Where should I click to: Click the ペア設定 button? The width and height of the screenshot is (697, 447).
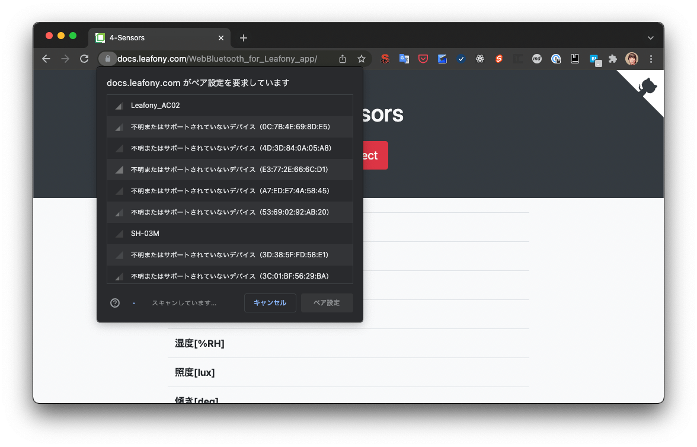pyautogui.click(x=327, y=303)
